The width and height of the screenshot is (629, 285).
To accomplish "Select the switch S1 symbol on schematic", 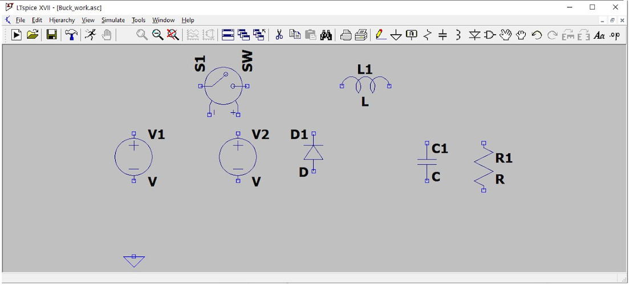I will [x=224, y=86].
